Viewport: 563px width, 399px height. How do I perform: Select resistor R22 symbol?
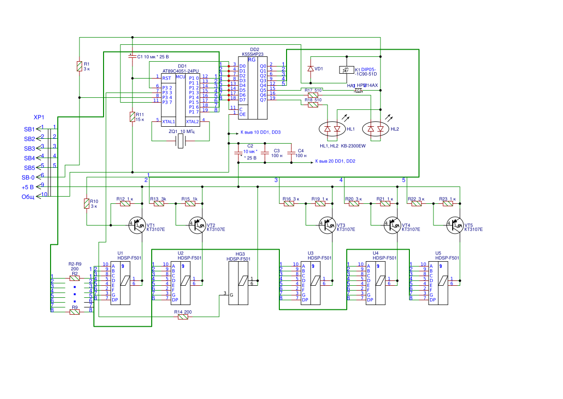coord(417,204)
